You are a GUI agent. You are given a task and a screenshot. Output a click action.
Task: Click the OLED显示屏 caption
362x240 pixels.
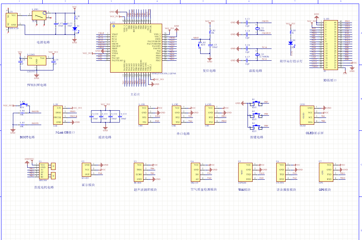point(314,133)
